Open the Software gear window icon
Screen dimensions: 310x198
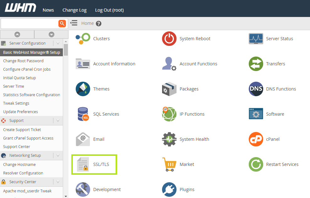(256, 114)
